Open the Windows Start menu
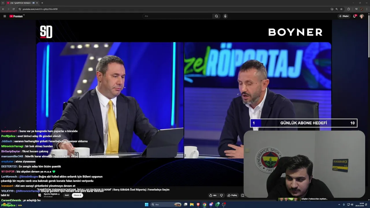The image size is (370, 208). [147, 205]
